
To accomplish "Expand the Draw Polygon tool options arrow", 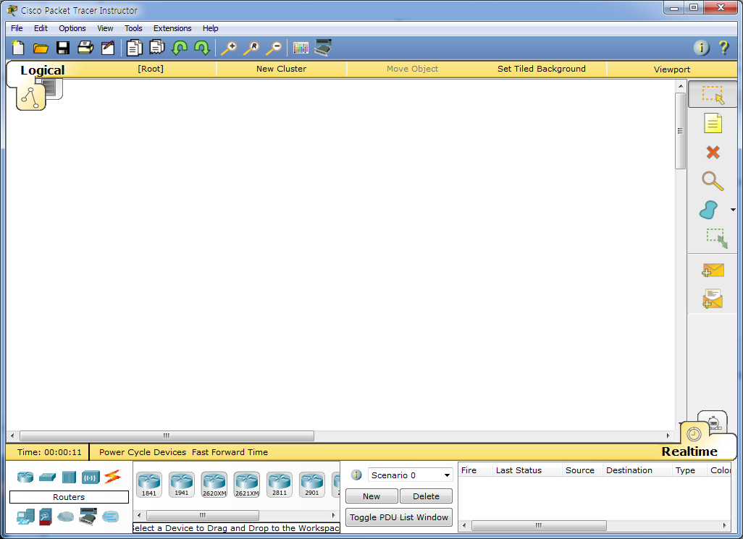I will click(733, 210).
